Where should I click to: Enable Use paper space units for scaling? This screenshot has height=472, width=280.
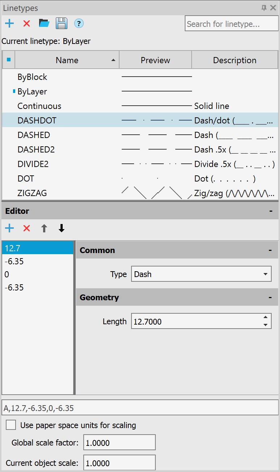tap(11, 425)
